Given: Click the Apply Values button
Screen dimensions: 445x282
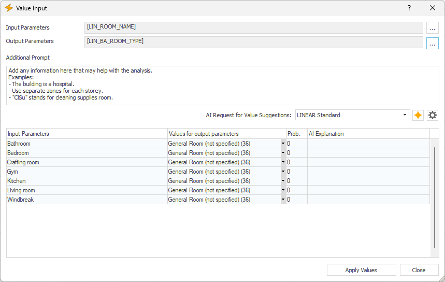Looking at the screenshot, I should 361,270.
